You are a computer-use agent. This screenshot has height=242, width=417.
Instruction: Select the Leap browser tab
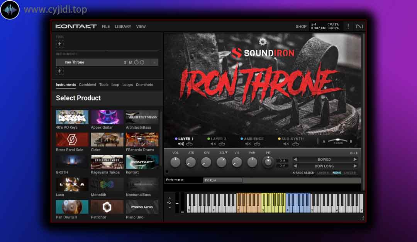click(115, 85)
